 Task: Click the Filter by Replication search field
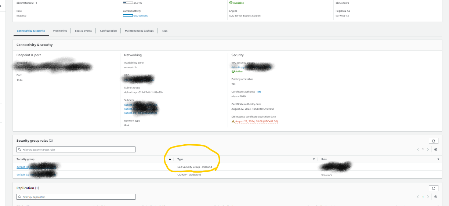pyautogui.click(x=76, y=197)
